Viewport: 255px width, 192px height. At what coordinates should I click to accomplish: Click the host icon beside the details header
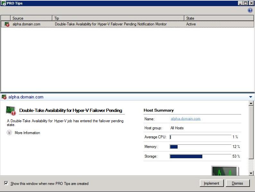(x=4, y=97)
